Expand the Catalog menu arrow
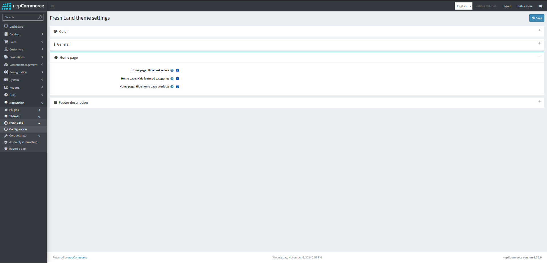The width and height of the screenshot is (547, 263). pyautogui.click(x=42, y=34)
